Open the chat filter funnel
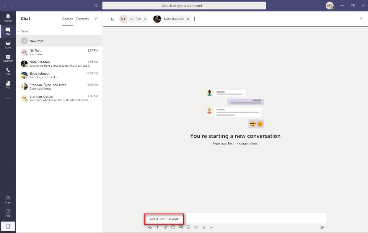Image resolution: width=368 pixels, height=233 pixels. point(96,19)
